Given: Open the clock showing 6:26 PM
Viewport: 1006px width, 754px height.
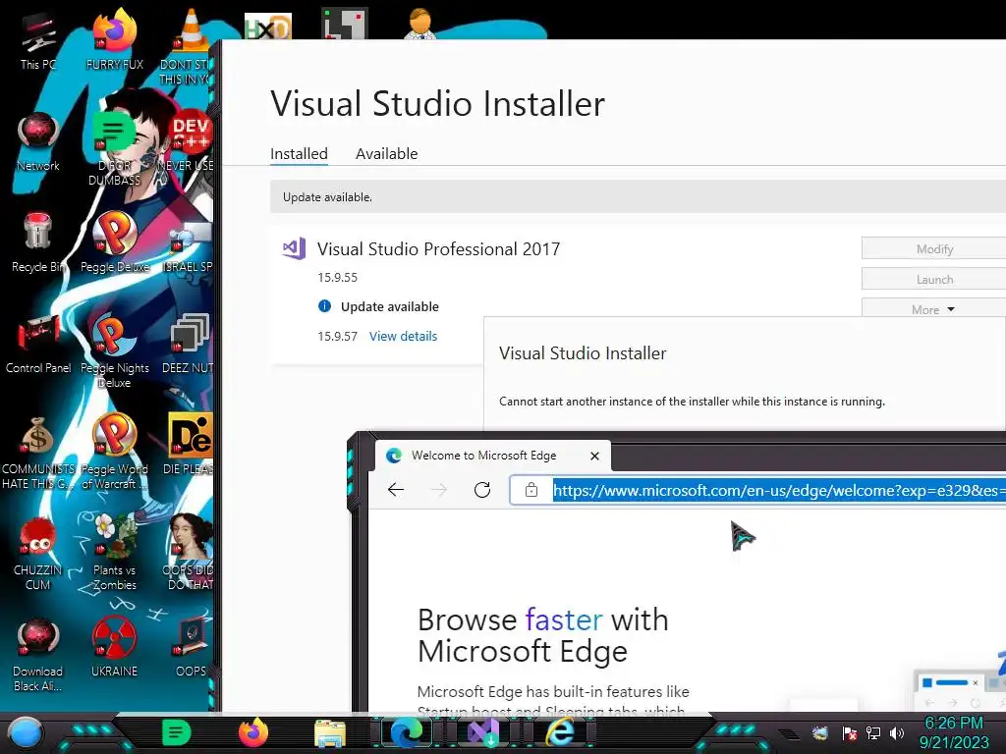Looking at the screenshot, I should 953,732.
